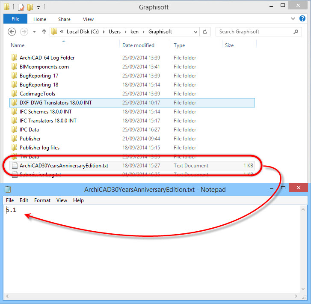Click the Explorer window folder icon in title bar
This screenshot has height=304, width=311.
coord(7,7)
